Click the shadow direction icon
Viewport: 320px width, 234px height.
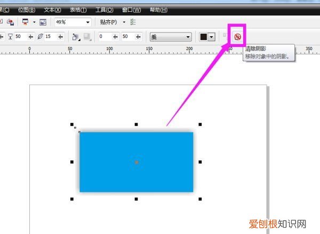tap(76, 37)
